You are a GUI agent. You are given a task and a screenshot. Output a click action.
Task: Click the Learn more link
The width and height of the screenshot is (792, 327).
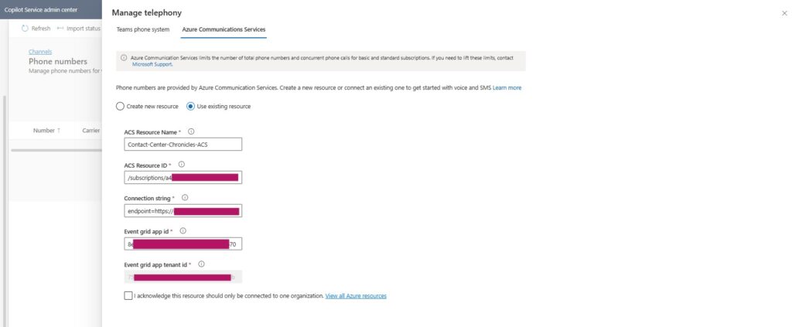[x=507, y=87]
